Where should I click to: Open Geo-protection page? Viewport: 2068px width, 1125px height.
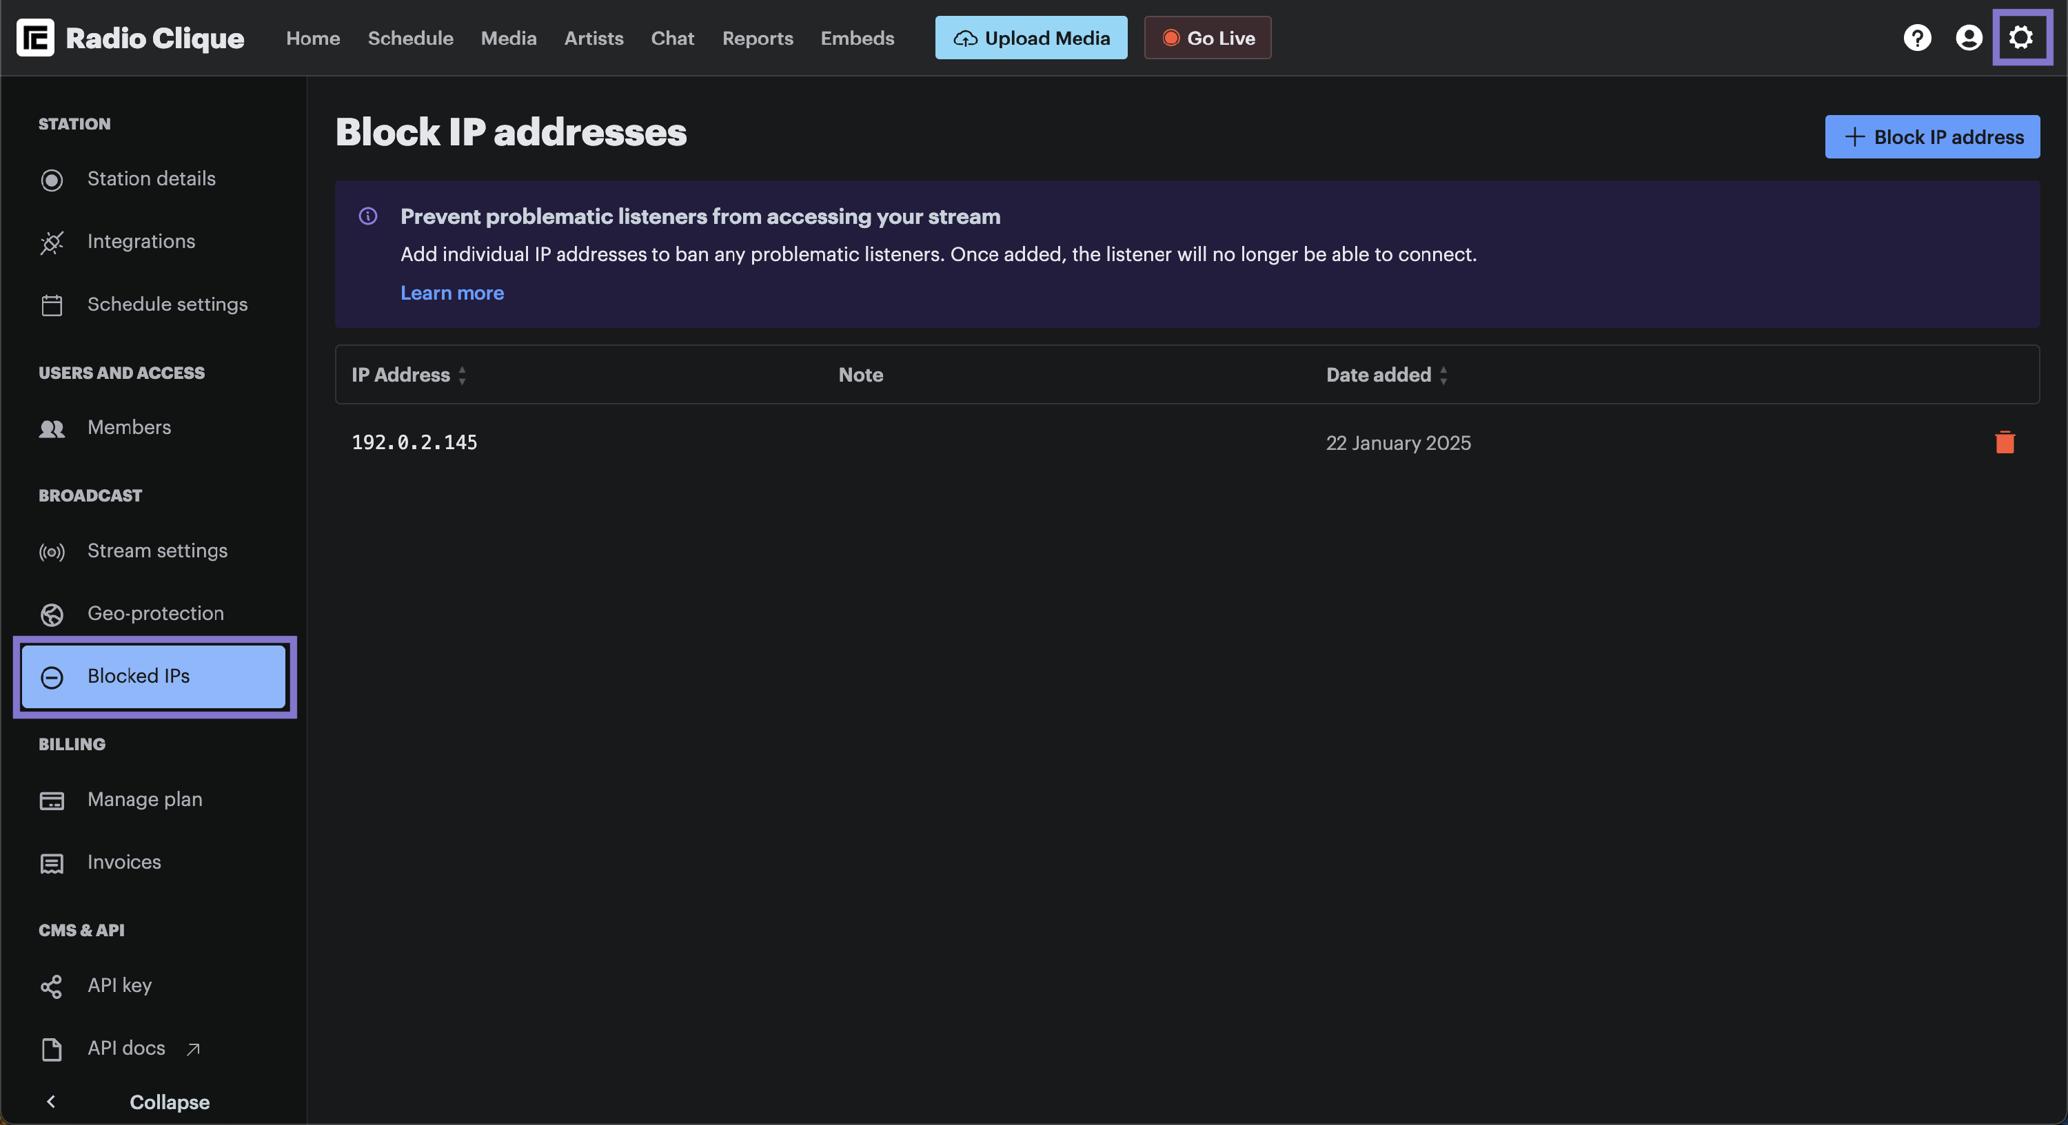click(x=154, y=614)
